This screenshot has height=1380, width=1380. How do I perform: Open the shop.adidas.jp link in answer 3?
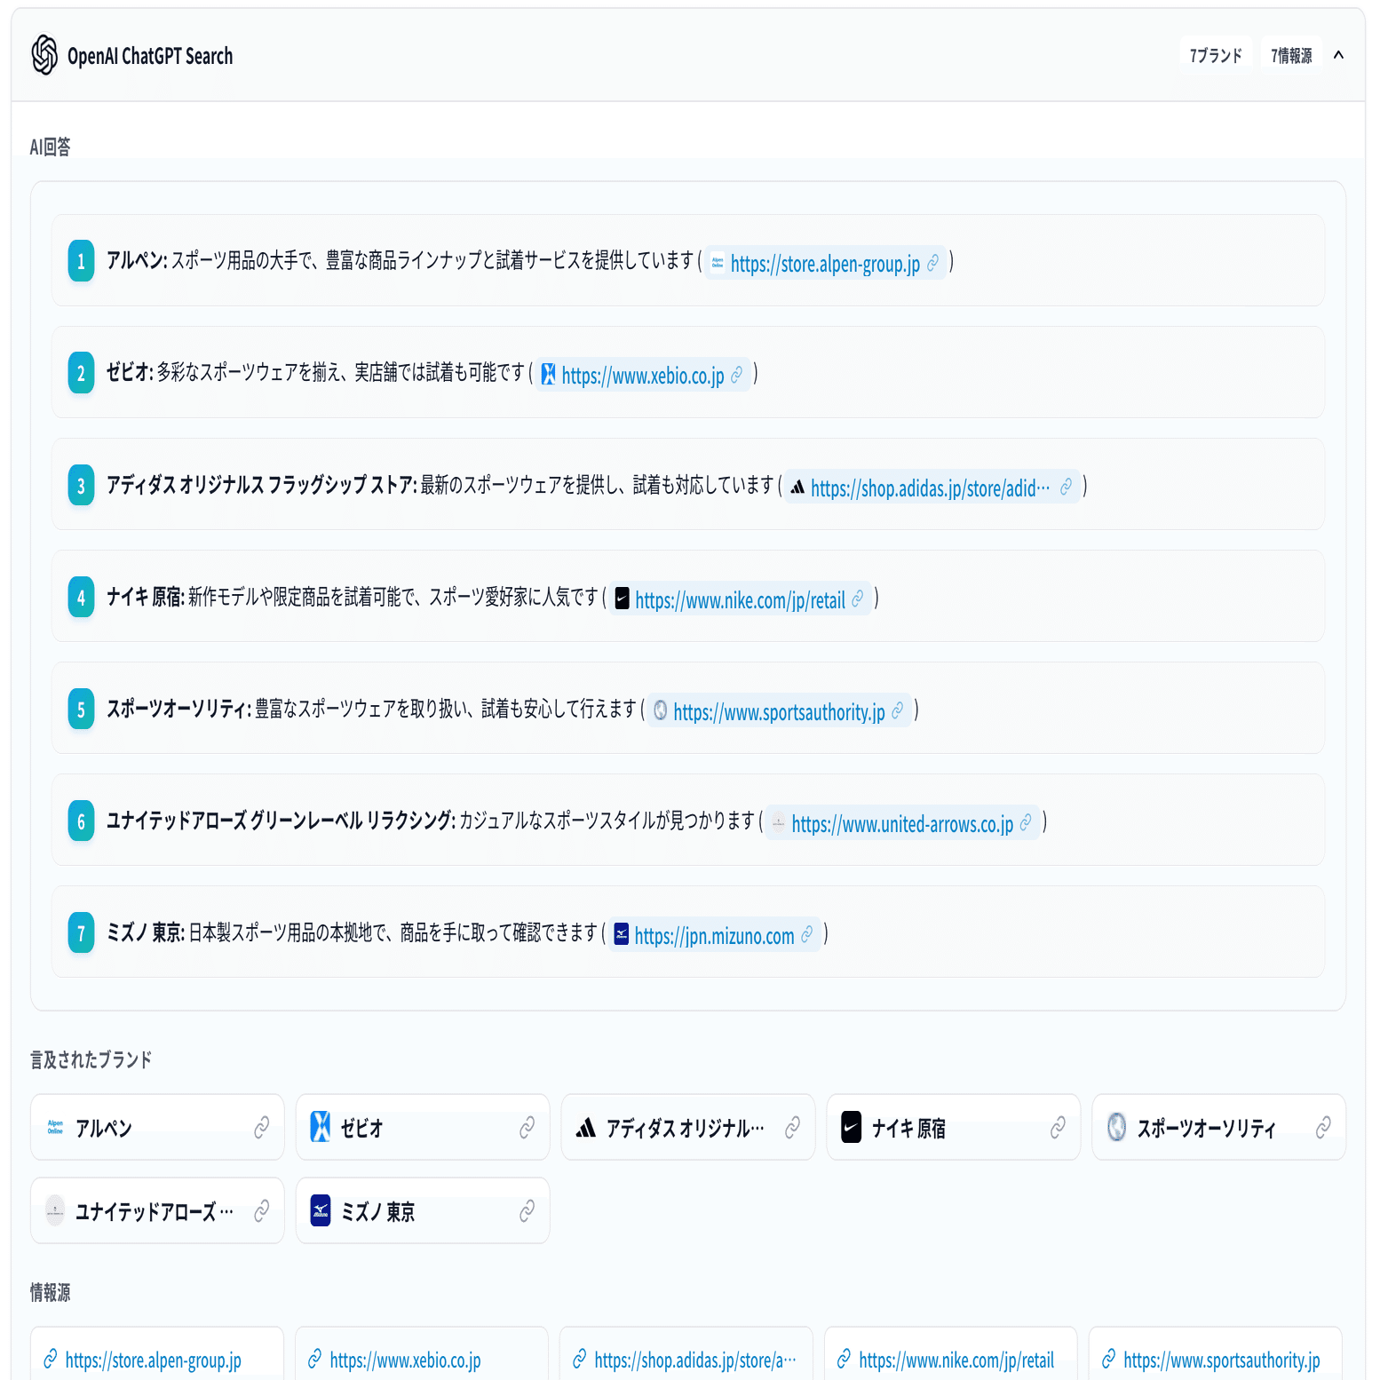pyautogui.click(x=930, y=488)
